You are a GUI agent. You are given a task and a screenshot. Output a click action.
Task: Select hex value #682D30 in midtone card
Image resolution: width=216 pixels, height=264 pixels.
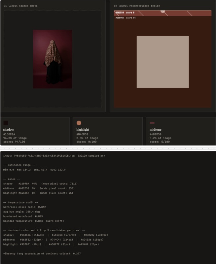point(156,134)
